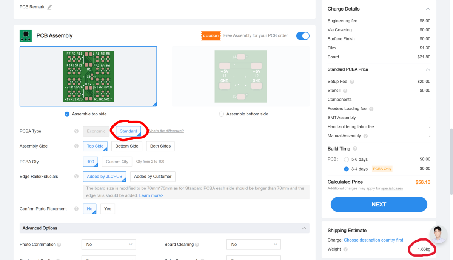
Task: Click Choose destination country first link
Action: (373, 240)
